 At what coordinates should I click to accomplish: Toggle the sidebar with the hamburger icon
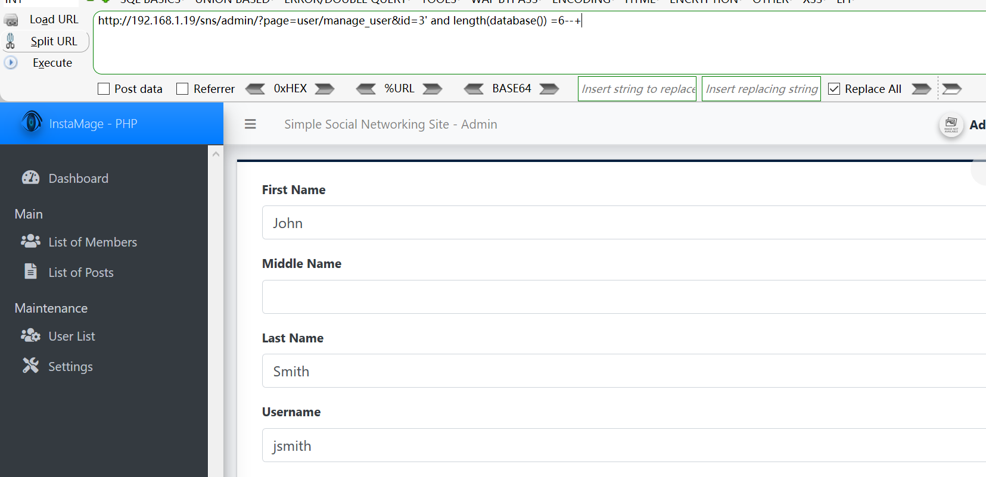250,124
